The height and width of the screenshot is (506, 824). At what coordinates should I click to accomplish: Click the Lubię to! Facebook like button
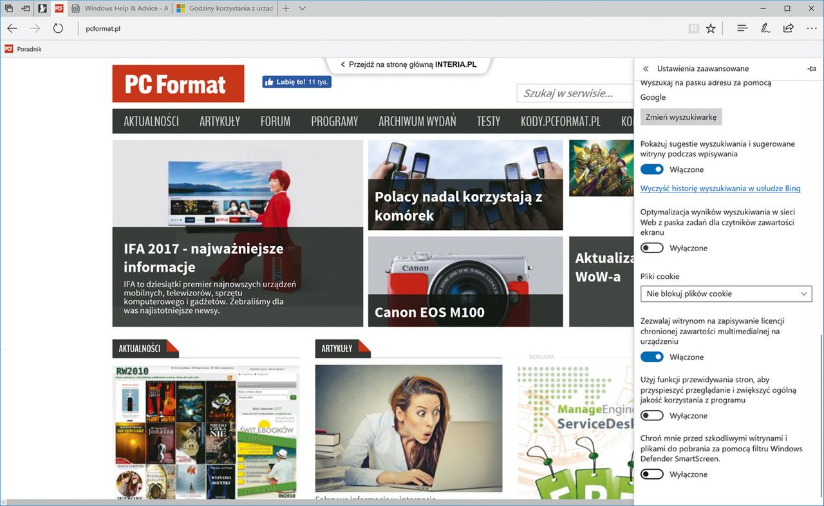coord(296,82)
